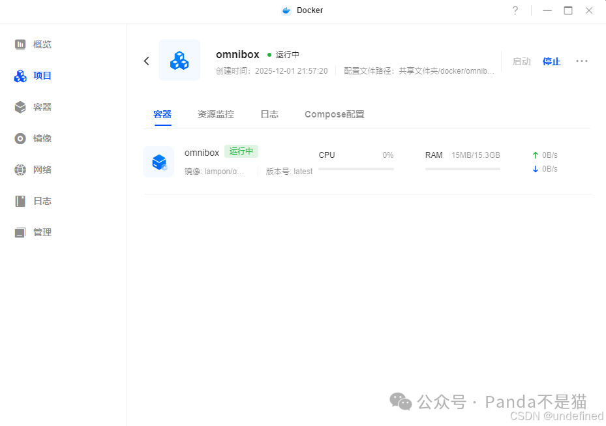Open the 网络 network globe icon

(20, 170)
